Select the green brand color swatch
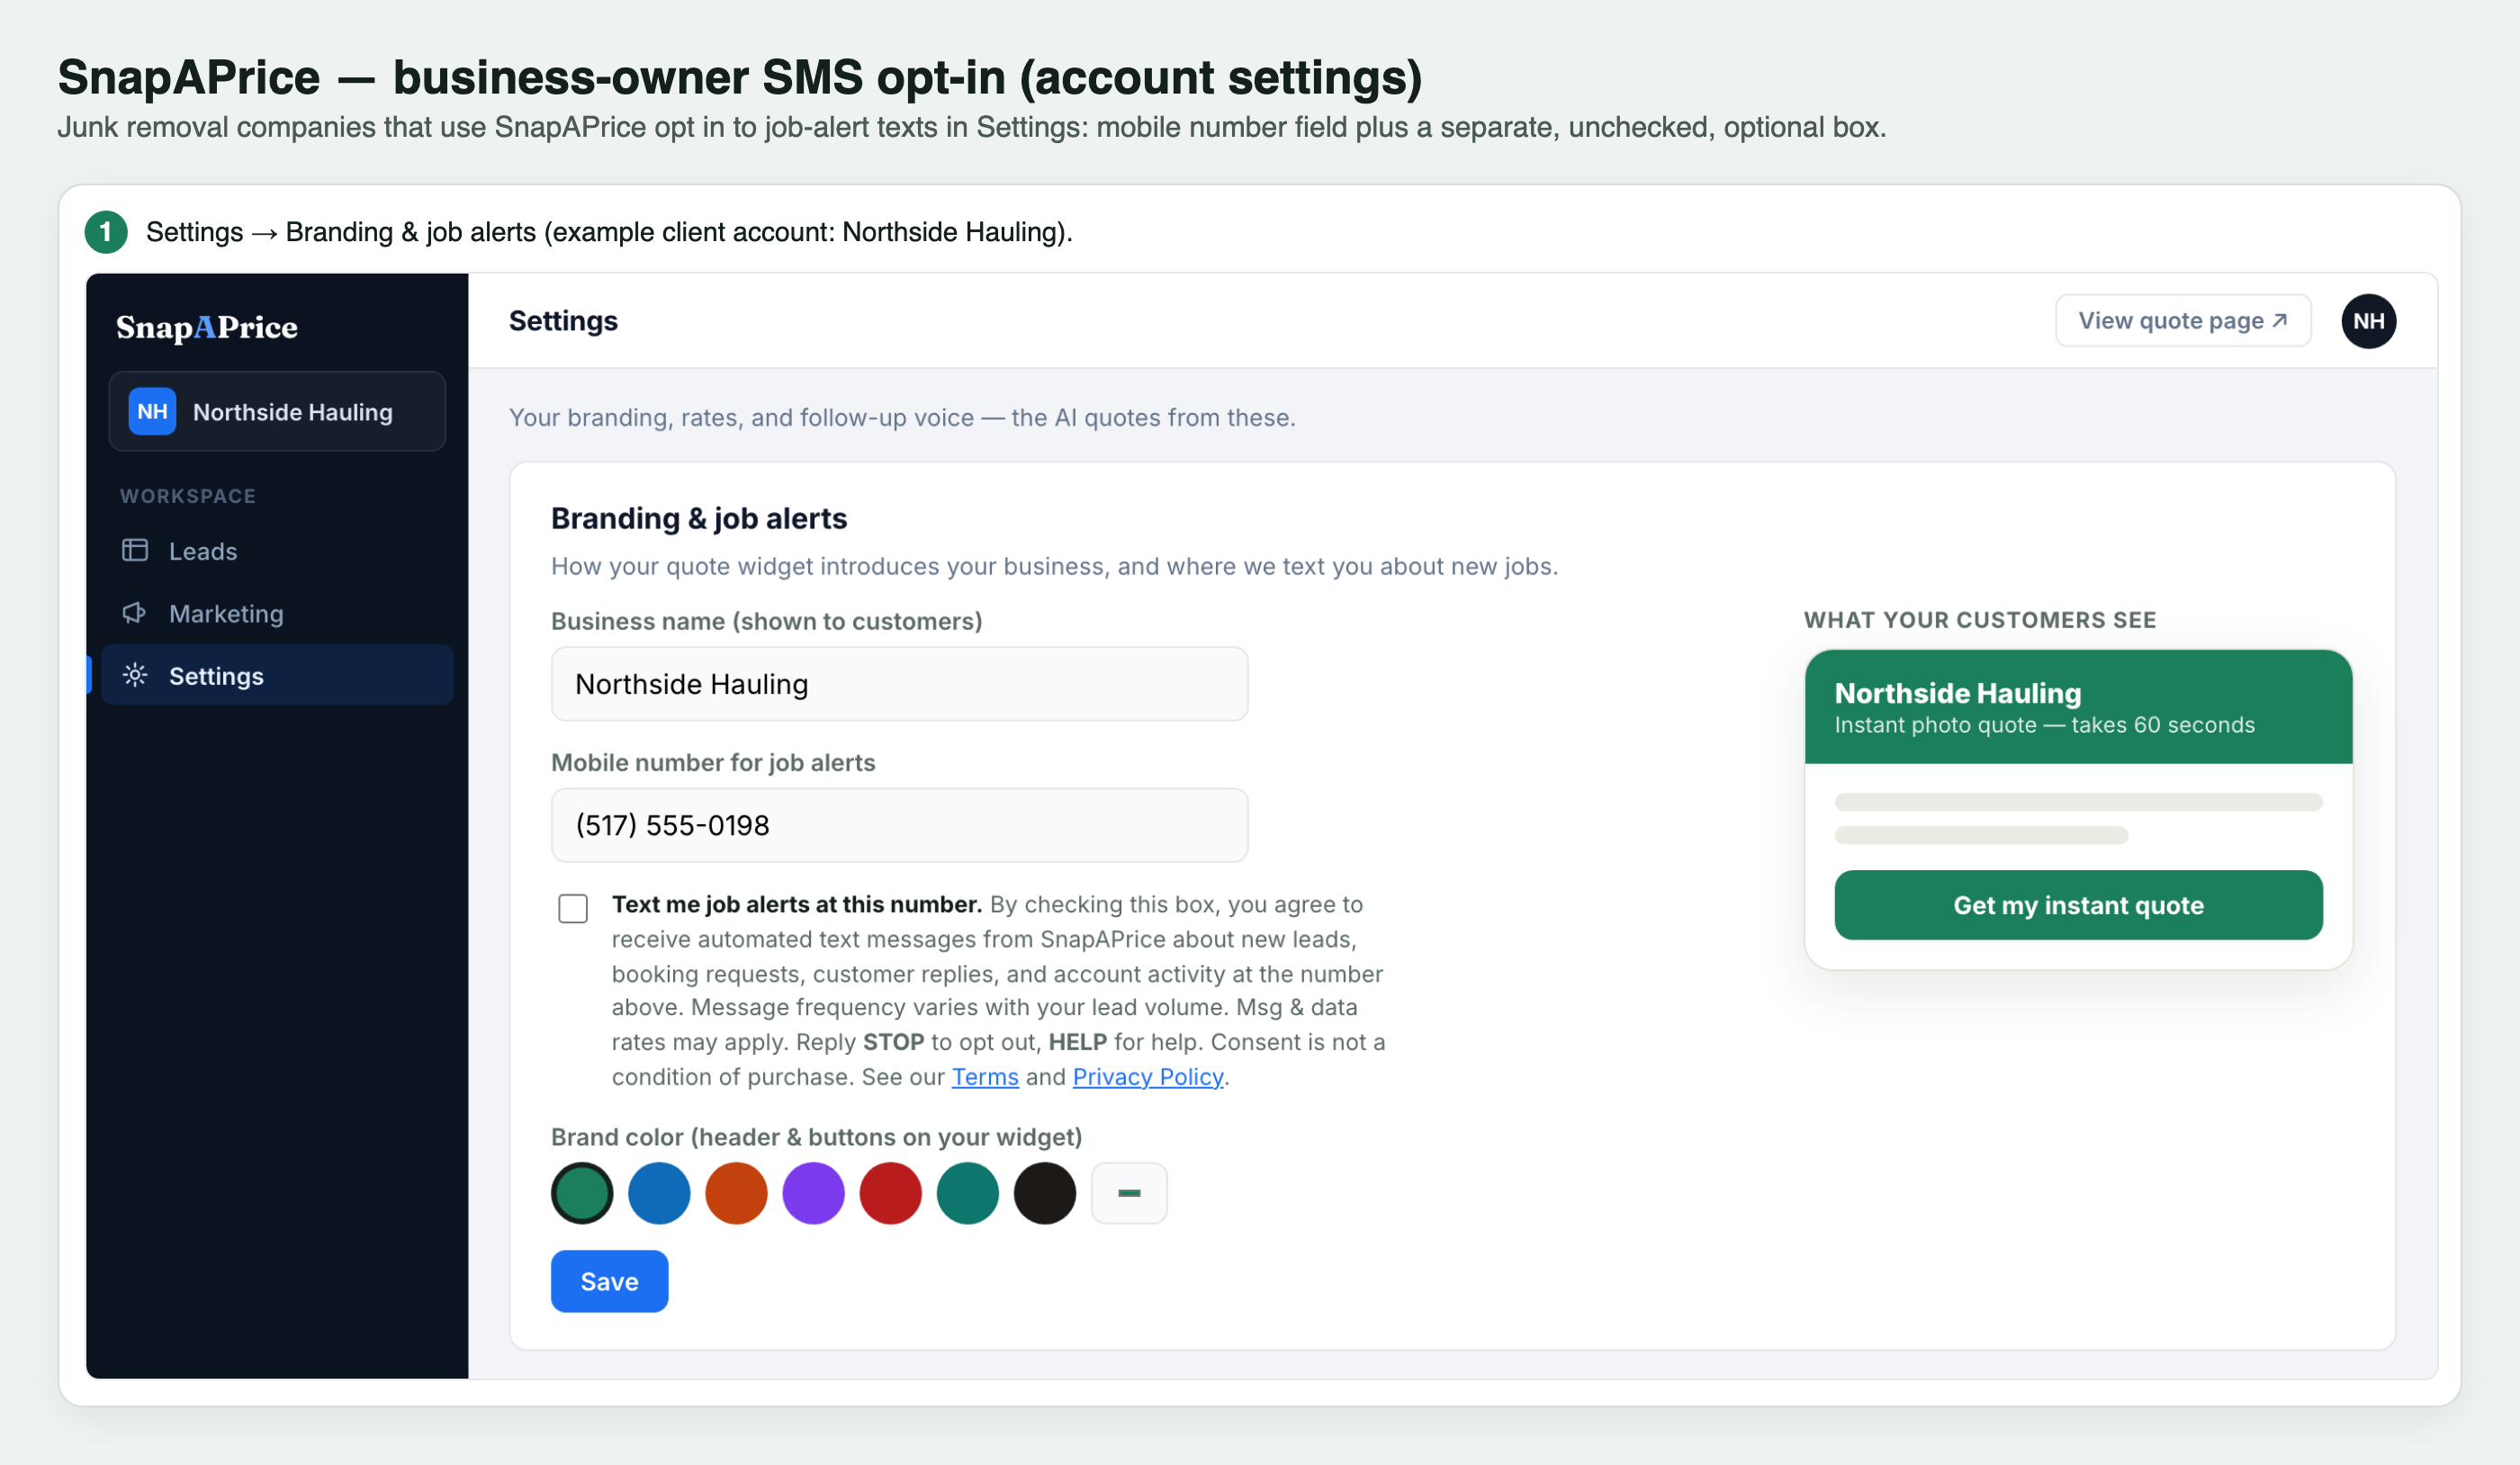The height and width of the screenshot is (1465, 2520). coord(582,1193)
